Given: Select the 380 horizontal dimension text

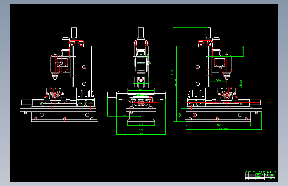Looking at the screenshot, I should tap(218, 80).
